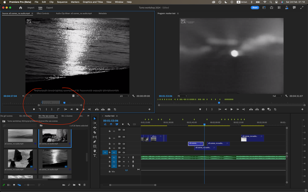The width and height of the screenshot is (308, 192).
Task: Open timeline display settings wrench
Action: click(128, 124)
